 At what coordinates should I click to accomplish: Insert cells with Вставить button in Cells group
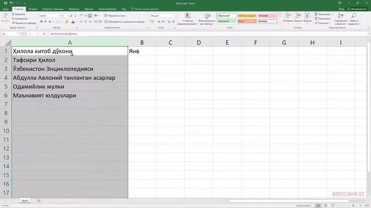(x=288, y=18)
